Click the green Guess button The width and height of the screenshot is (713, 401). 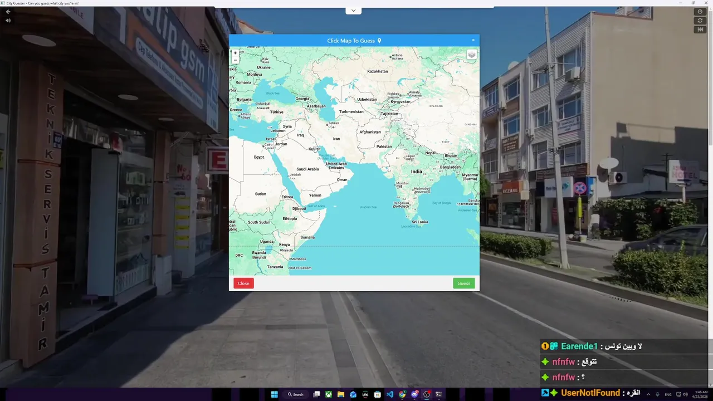point(464,283)
